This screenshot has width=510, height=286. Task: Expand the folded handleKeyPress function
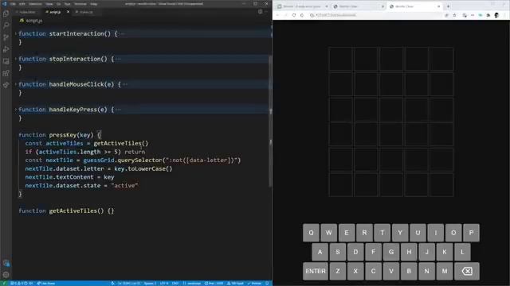16,110
